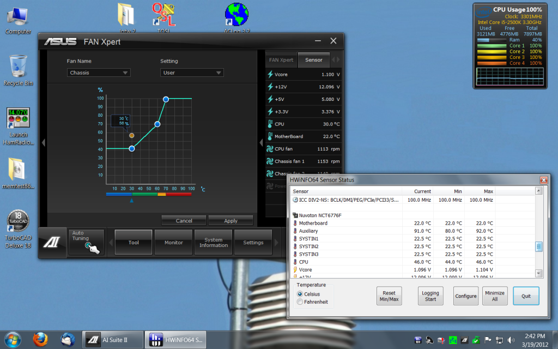The image size is (558, 349).
Task: Collapse the left side panel arrow in FAN Xpert
Action: 44,142
